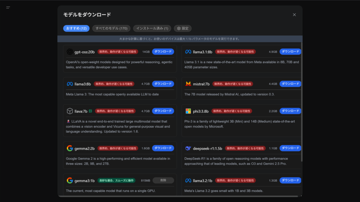Click the Google logo beside gemma2:2b
360x202 pixels.
[x=70, y=148]
